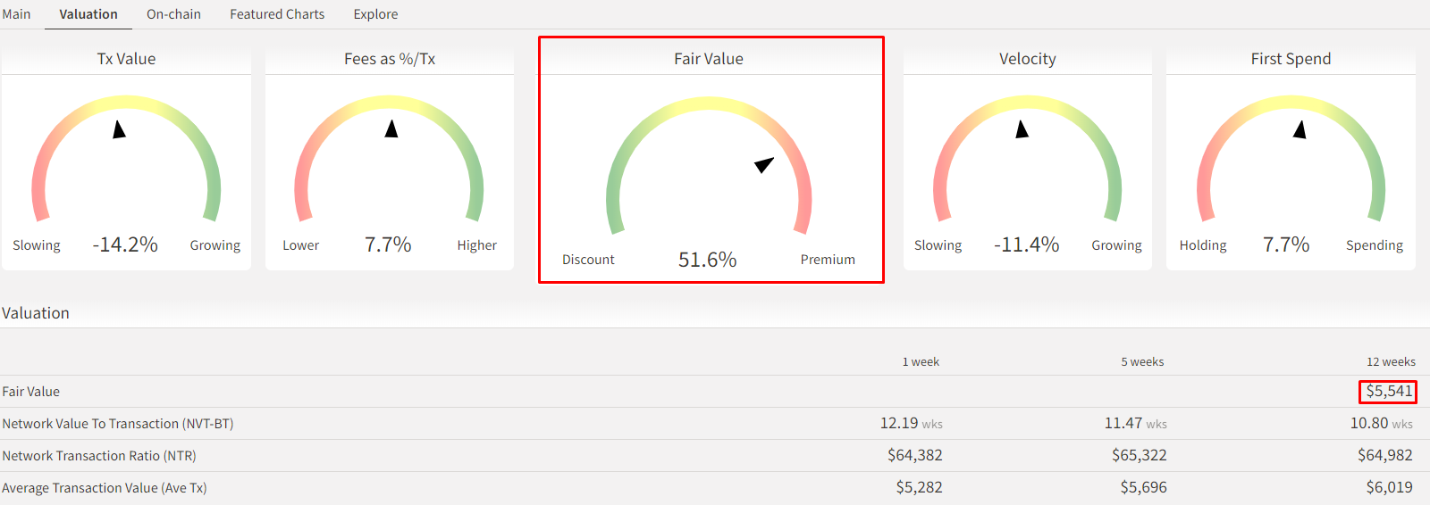
Task: Click the Network Value To Transaction (NVT-BT) row label
Action: coord(118,424)
